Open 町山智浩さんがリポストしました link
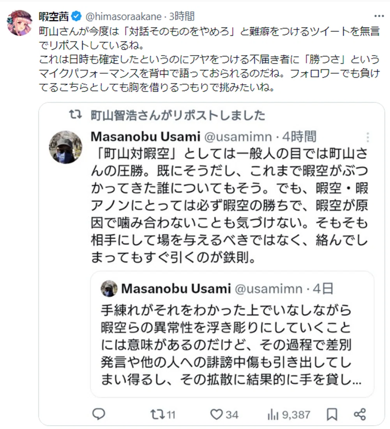 178,115
